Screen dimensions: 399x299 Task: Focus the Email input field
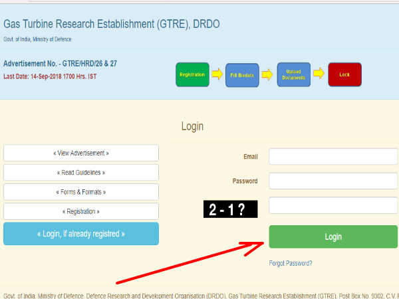click(333, 156)
